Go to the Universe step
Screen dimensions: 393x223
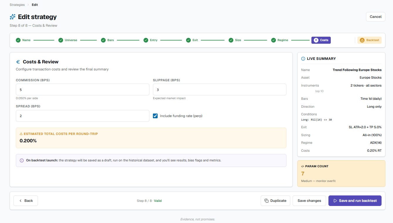point(68,40)
